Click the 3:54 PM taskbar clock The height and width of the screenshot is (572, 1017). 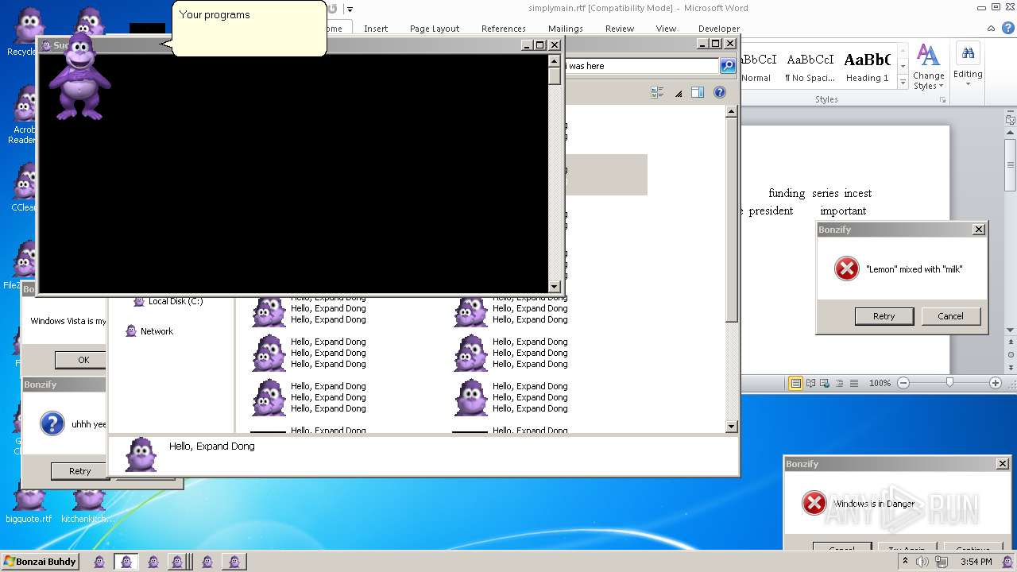tap(976, 562)
